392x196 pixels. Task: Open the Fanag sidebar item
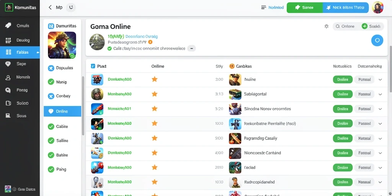pyautogui.click(x=20, y=90)
